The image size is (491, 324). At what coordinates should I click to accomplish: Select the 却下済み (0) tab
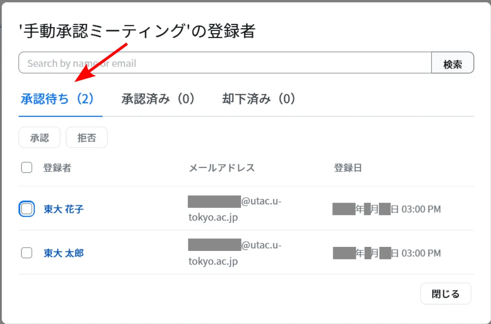(259, 99)
